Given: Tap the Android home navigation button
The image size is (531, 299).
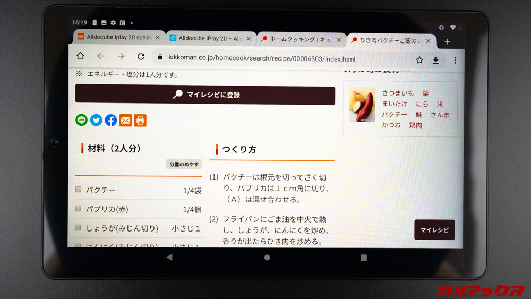Looking at the screenshot, I should [267, 258].
